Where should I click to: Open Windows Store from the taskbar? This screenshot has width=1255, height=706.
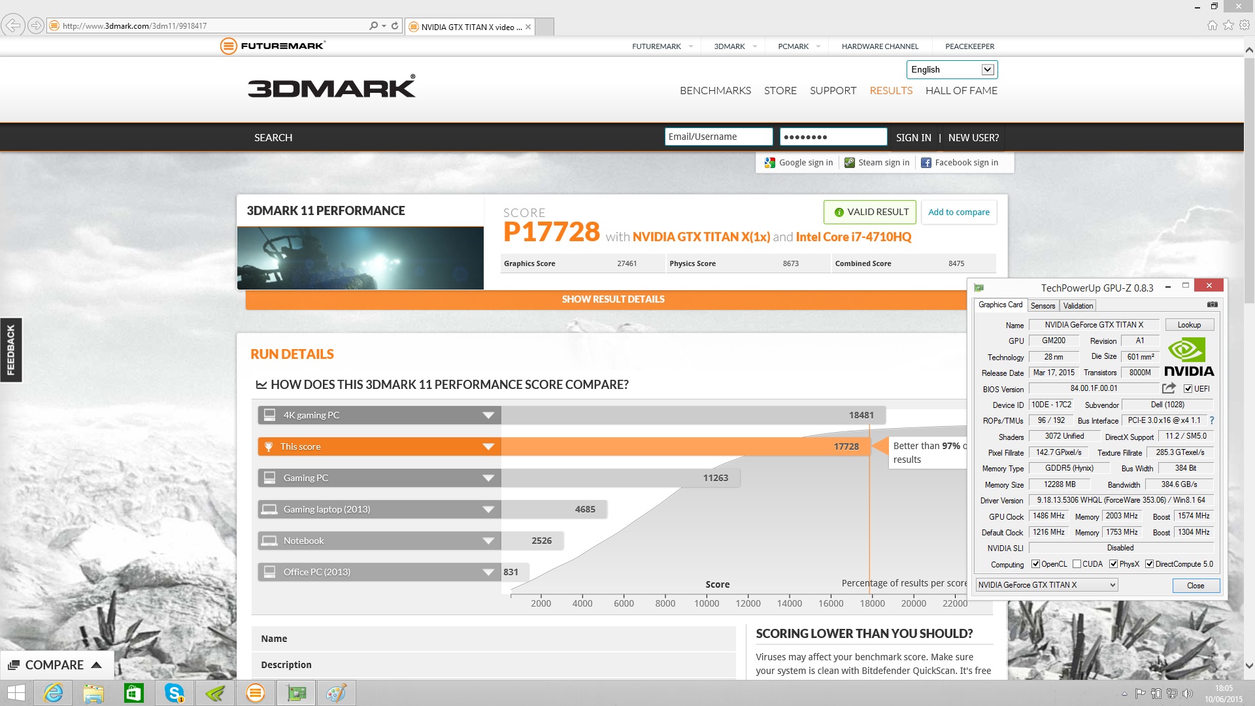(134, 693)
